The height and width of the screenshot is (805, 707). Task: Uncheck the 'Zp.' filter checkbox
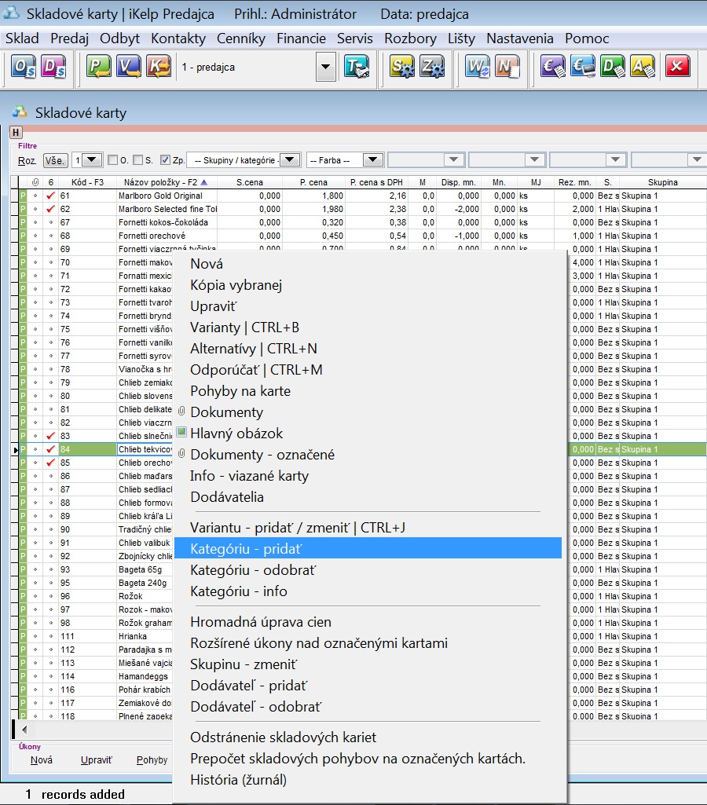(x=165, y=160)
